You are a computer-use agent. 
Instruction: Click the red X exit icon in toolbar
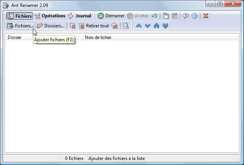(x=206, y=16)
